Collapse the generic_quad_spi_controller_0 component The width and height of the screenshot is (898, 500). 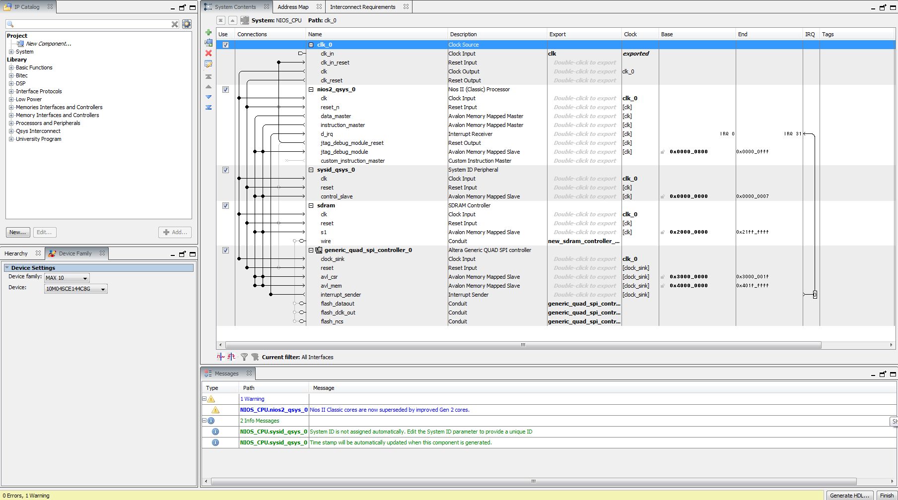click(x=311, y=250)
